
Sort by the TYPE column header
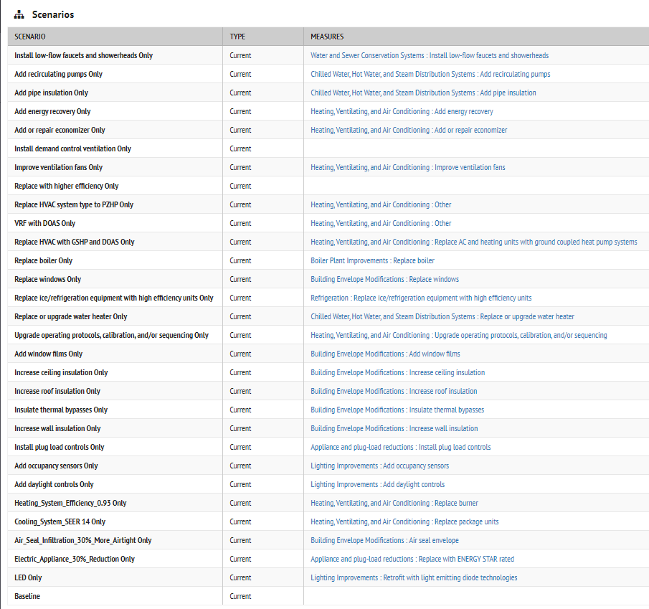click(x=237, y=37)
